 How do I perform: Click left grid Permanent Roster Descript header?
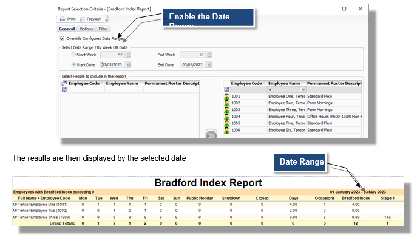(x=172, y=83)
